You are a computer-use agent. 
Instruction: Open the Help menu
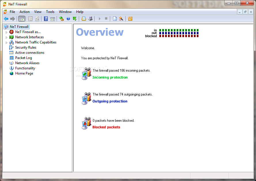(x=80, y=12)
